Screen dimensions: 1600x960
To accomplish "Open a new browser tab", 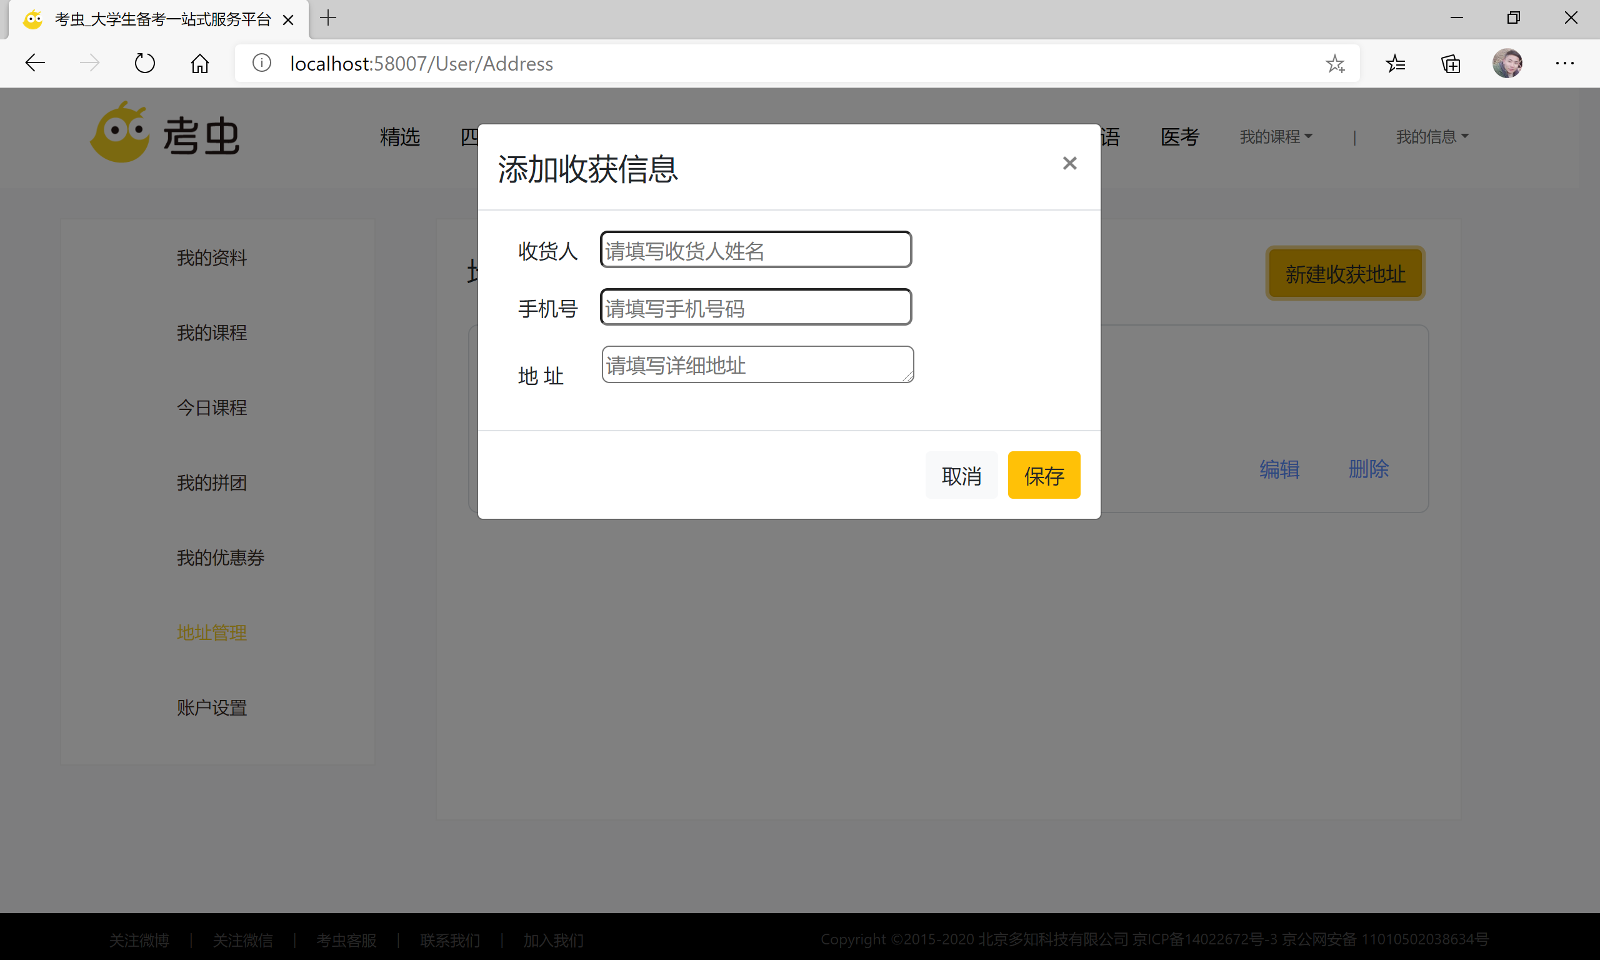I will click(329, 18).
